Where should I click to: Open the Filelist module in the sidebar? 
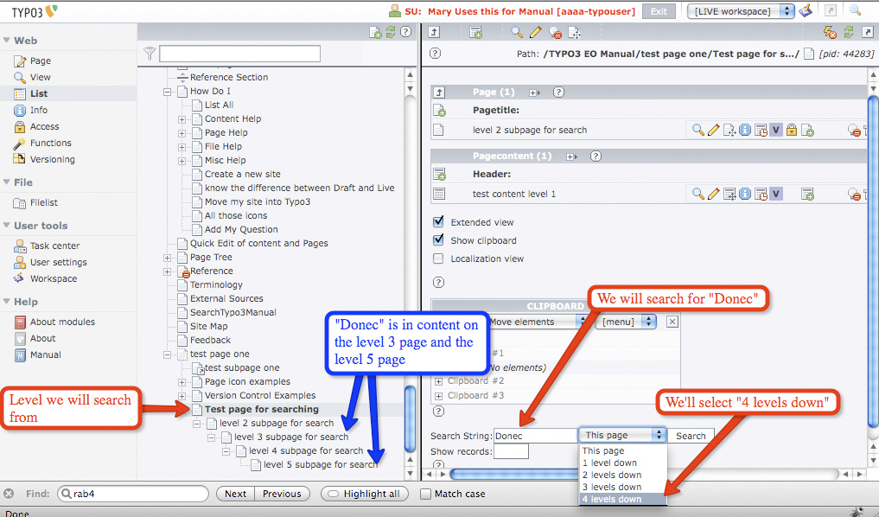[x=43, y=203]
